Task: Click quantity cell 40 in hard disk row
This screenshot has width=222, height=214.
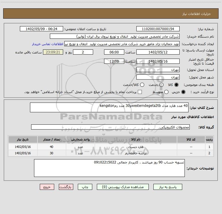Action: [x=52, y=147]
